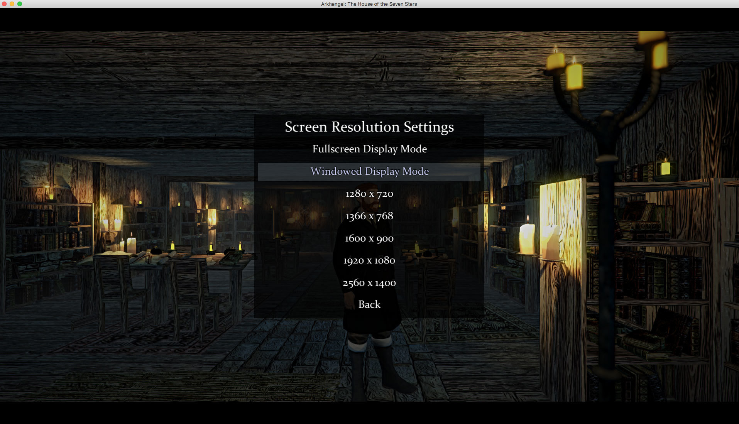Click Back to leave resolution settings
This screenshot has width=739, height=424.
[x=369, y=304]
